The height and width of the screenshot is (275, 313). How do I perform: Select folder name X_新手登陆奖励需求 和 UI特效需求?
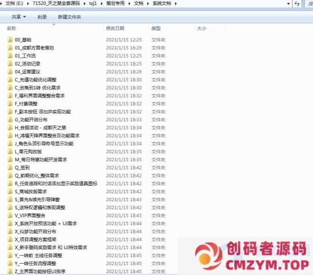point(51,247)
